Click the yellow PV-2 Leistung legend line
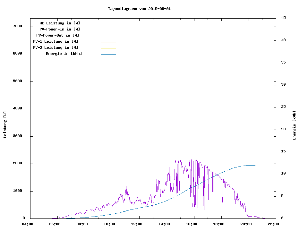The width and height of the screenshot is (308, 231). coord(108,48)
